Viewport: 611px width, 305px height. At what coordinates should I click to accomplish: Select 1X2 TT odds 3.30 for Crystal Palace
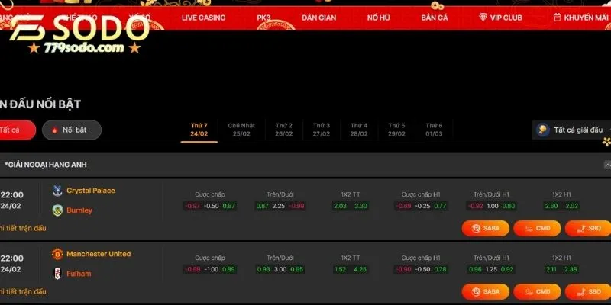tap(360, 206)
